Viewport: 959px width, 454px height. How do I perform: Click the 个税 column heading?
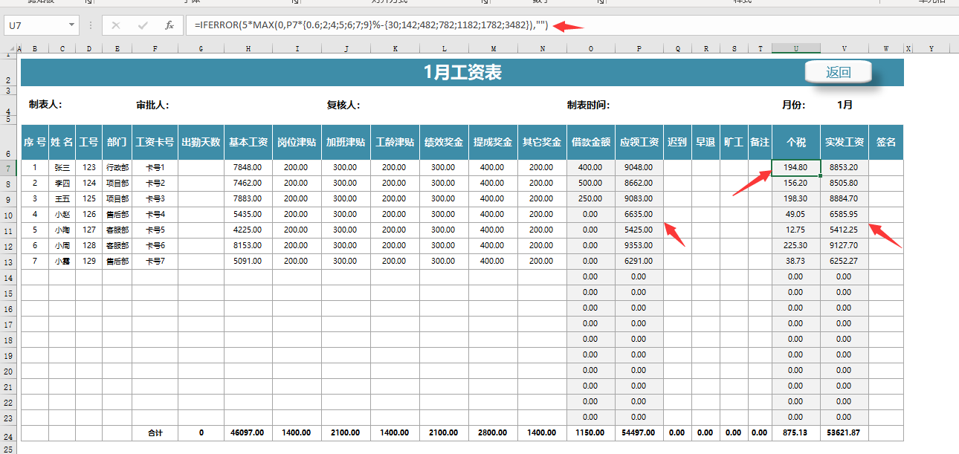[796, 142]
